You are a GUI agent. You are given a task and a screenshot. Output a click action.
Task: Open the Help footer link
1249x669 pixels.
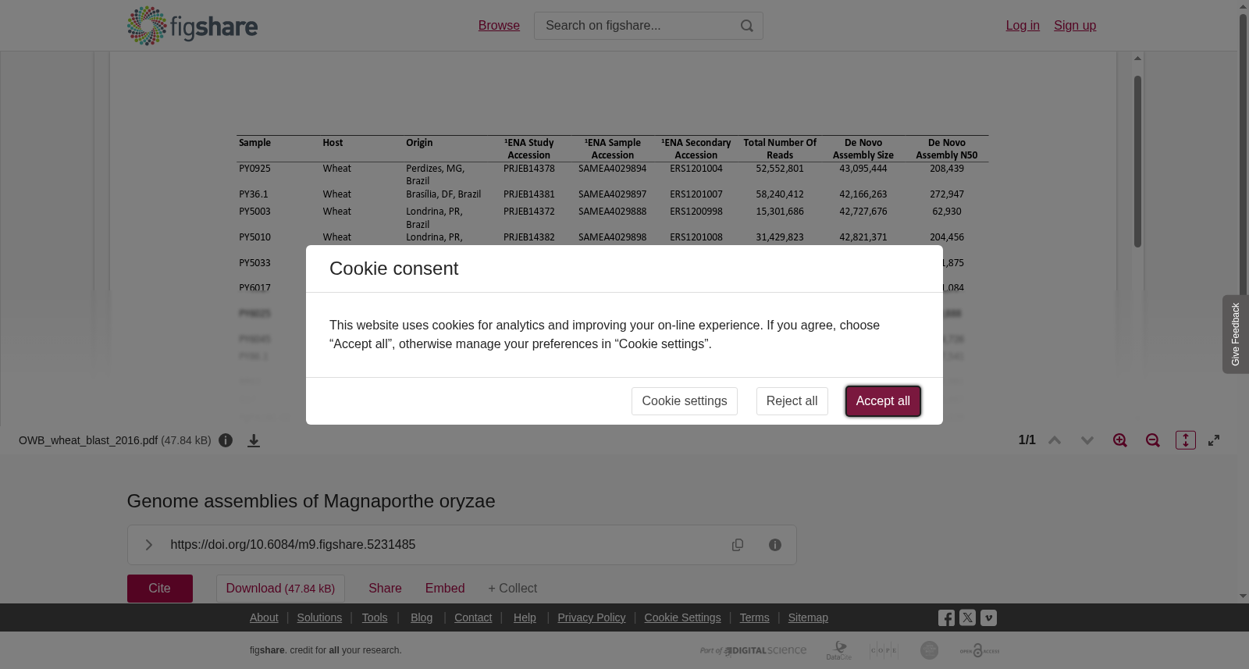(x=525, y=617)
